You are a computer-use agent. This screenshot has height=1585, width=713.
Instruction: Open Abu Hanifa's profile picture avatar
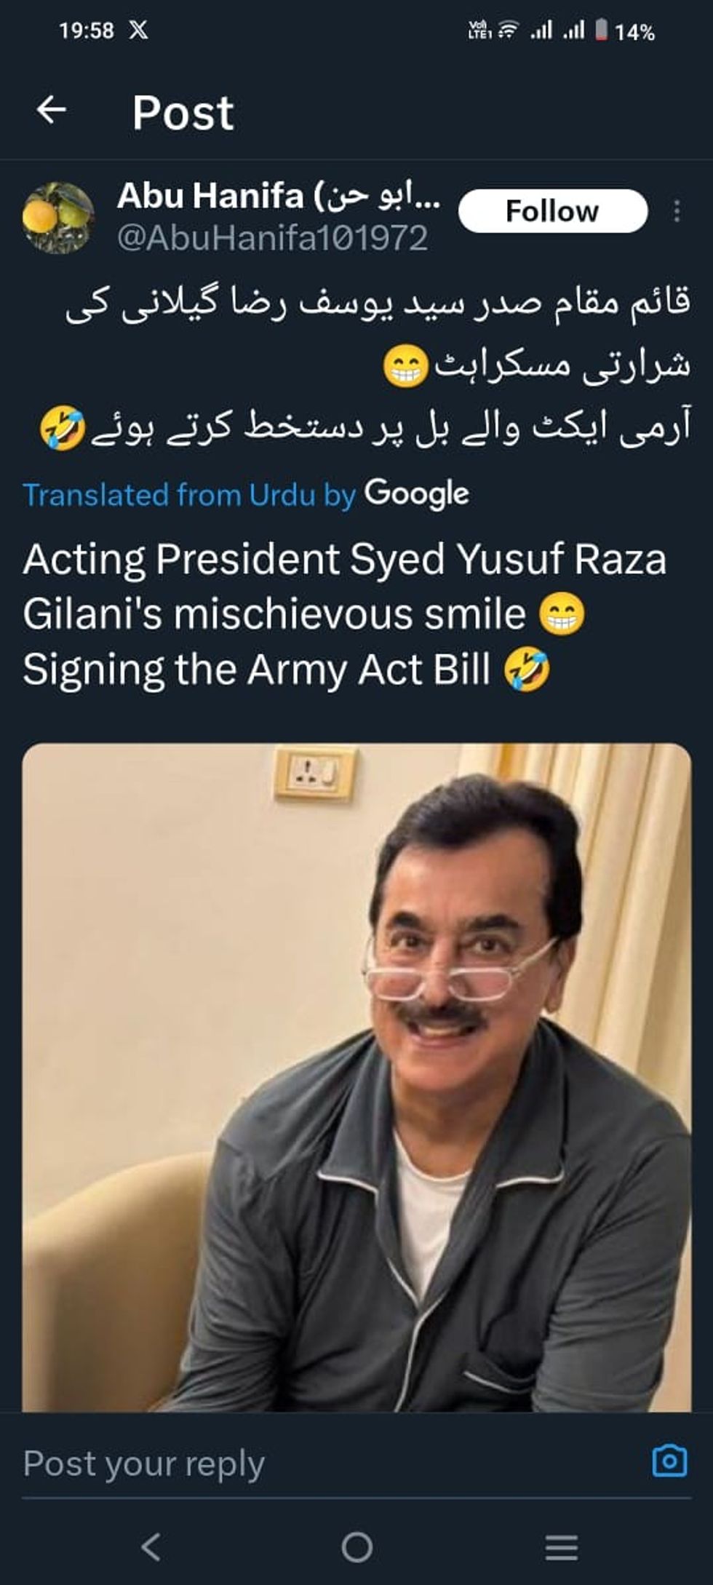pos(58,217)
